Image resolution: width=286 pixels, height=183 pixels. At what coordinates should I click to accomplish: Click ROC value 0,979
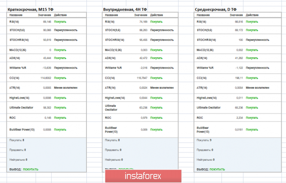[x=144, y=118]
